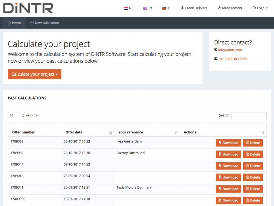The width and height of the screenshot is (274, 206).
Task: Click the user icon beside Frank Dekkers
Action: (182, 8)
